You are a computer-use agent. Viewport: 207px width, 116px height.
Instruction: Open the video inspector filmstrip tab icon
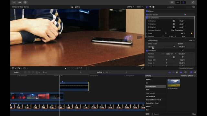point(147,7)
